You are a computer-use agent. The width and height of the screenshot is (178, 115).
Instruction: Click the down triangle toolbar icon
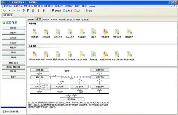tap(10, 10)
